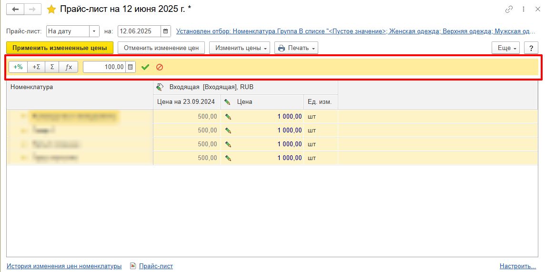
Task: Select the +Σ add amount button
Action: 36,67
